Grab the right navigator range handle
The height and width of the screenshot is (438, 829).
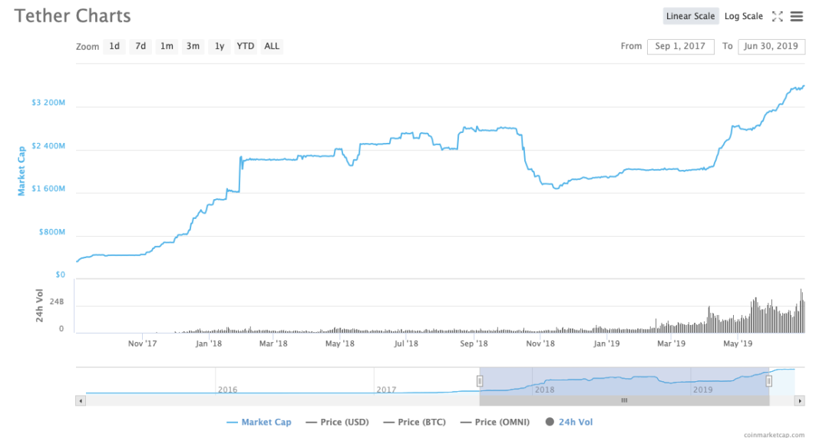click(x=768, y=381)
